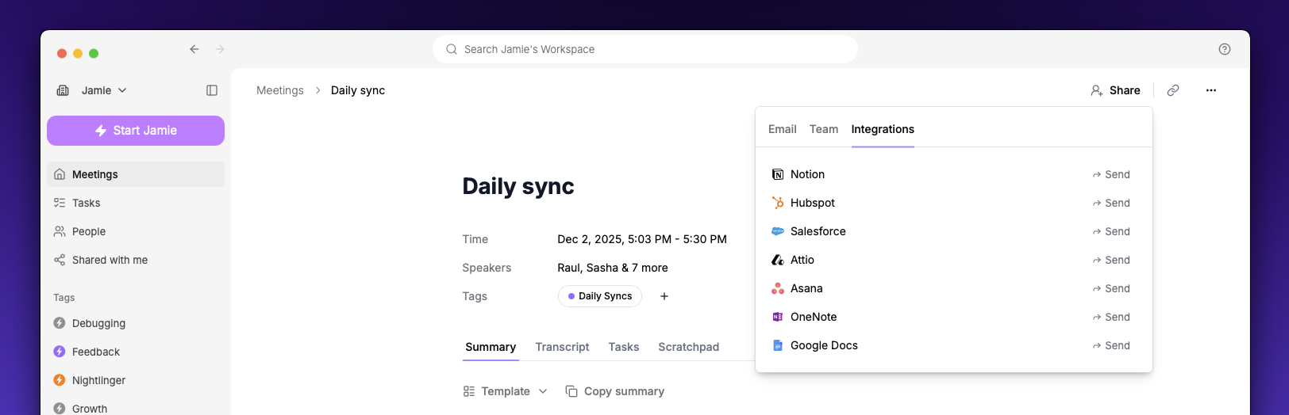This screenshot has width=1289, height=415.
Task: Open the help question mark icon
Action: [1225, 49]
